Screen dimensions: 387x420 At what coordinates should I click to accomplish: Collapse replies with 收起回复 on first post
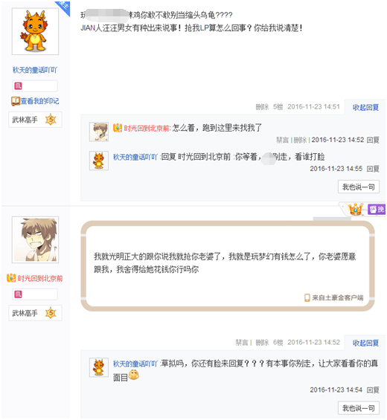365,107
